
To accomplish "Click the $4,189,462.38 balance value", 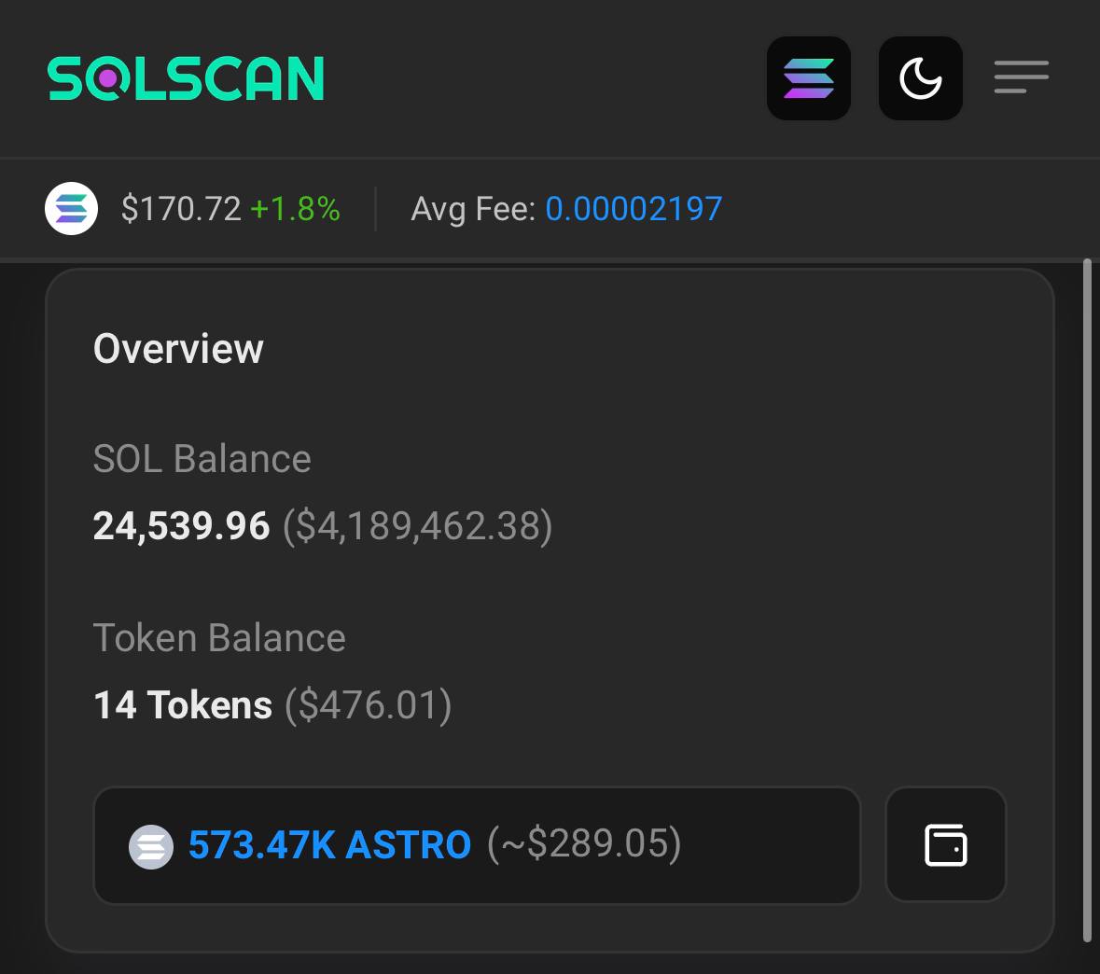I will pos(417,526).
